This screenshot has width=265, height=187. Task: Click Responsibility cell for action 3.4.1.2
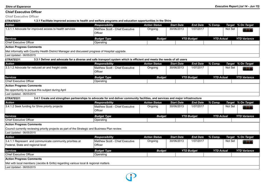pyautogui.click(x=117, y=109)
